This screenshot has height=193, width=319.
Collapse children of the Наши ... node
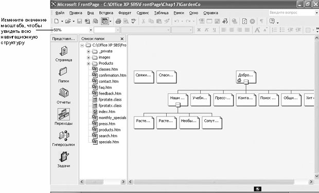tap(178, 105)
